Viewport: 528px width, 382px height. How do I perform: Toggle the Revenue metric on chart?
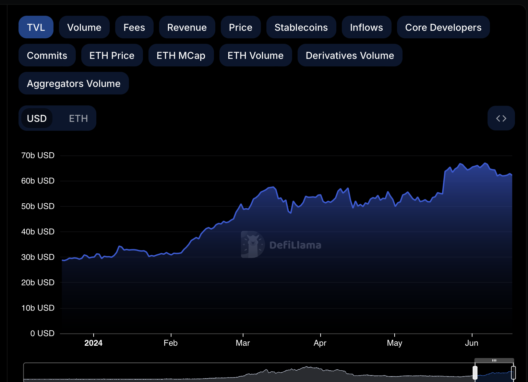coord(187,27)
